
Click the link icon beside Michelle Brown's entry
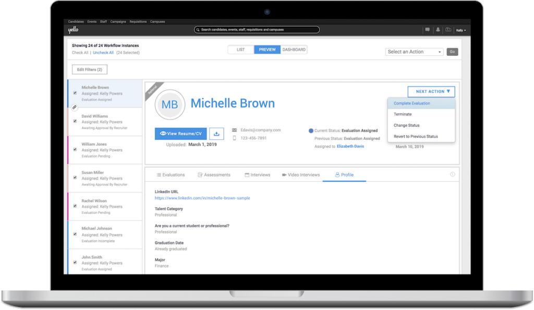click(74, 108)
